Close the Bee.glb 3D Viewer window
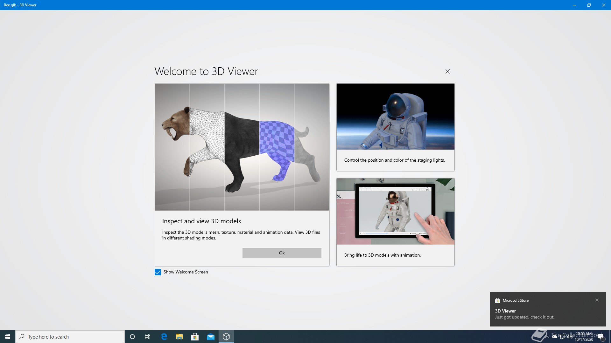 [x=604, y=5]
